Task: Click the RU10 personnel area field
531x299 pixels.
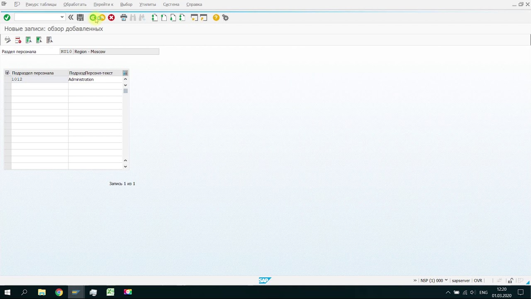Action: (66, 51)
